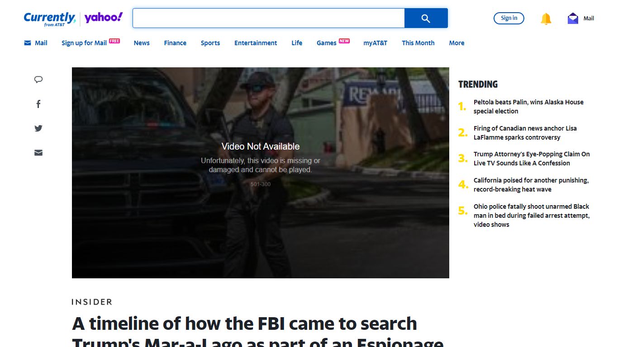Open trending story about Trump Attorney's claim
The height and width of the screenshot is (347, 618).
[532, 159]
